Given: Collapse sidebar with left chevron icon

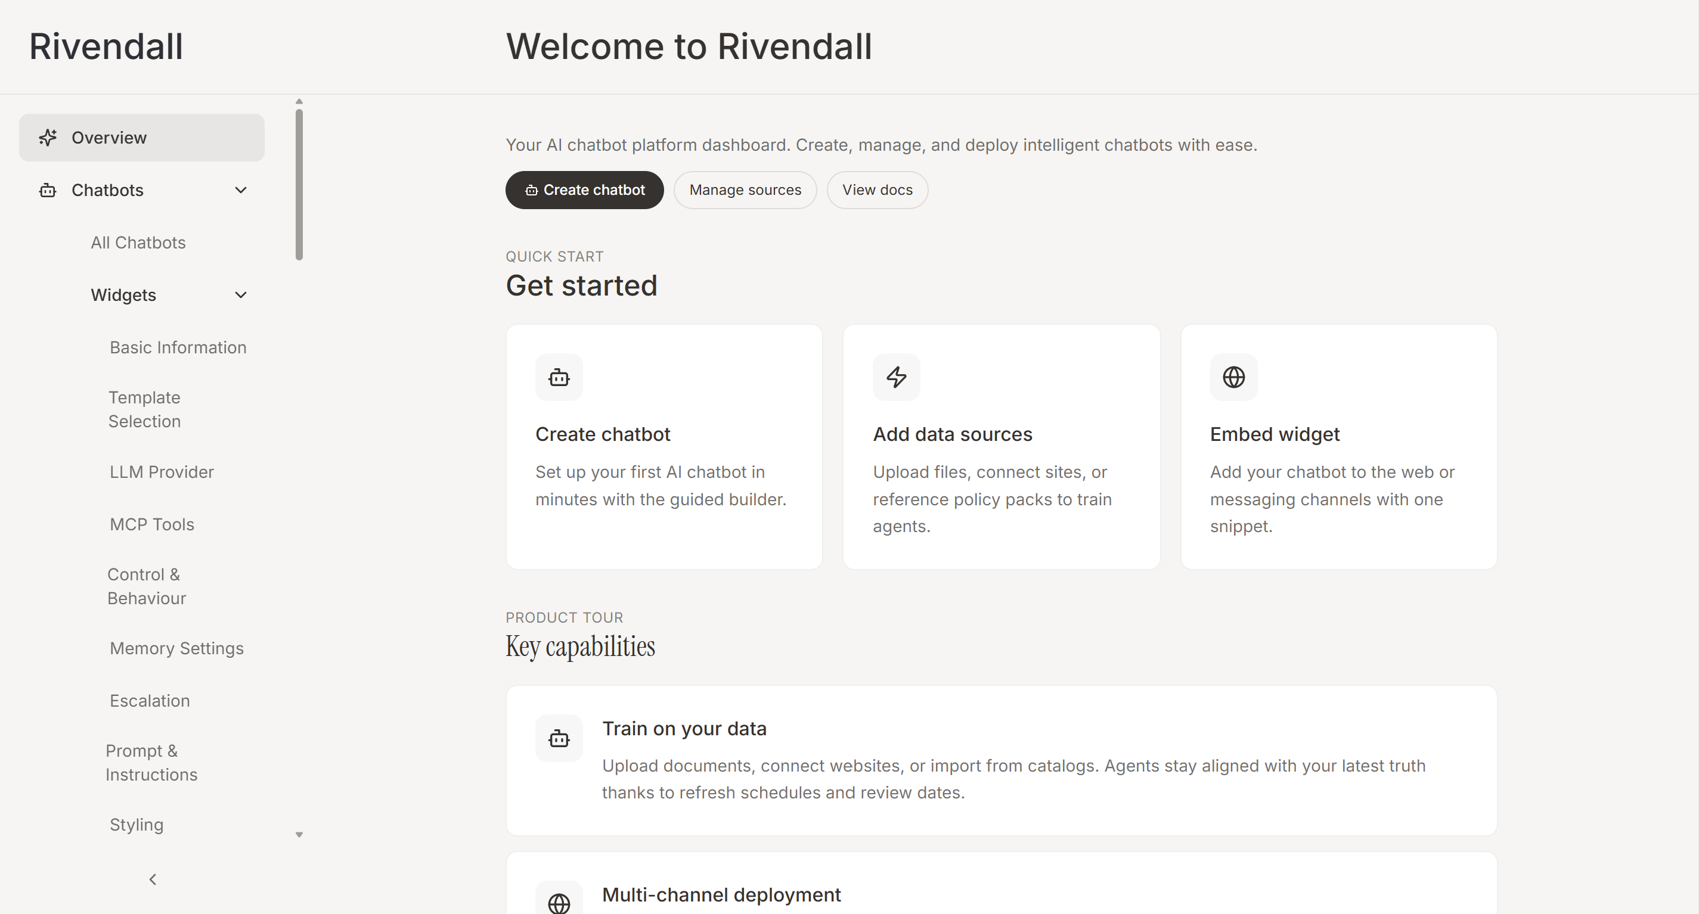Looking at the screenshot, I should click(x=153, y=879).
